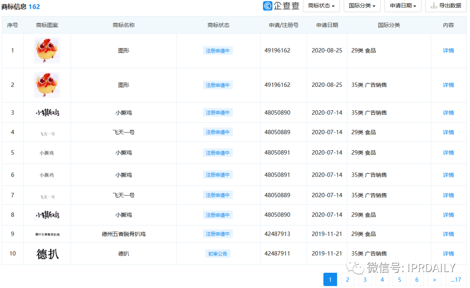
Task: Click 初审公告 status tag in row 10
Action: coord(218,254)
